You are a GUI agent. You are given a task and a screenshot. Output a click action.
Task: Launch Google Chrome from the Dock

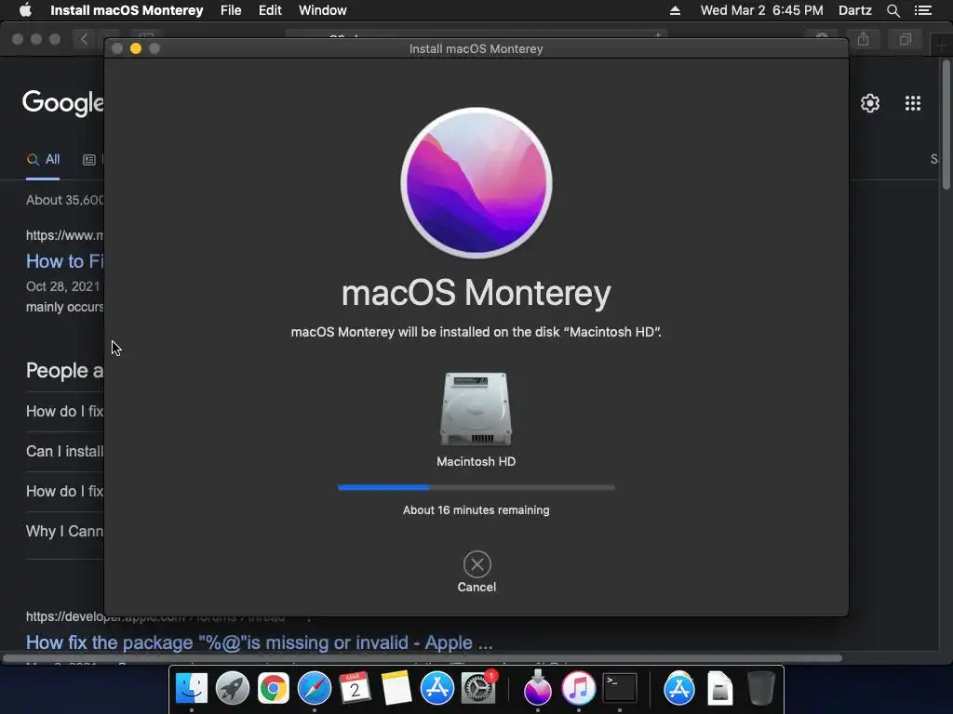274,689
